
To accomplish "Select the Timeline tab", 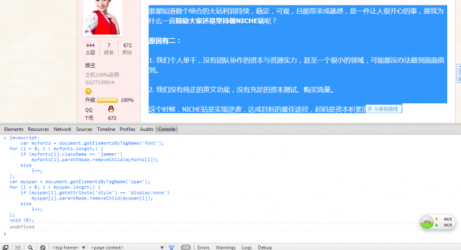I will 106,129.
